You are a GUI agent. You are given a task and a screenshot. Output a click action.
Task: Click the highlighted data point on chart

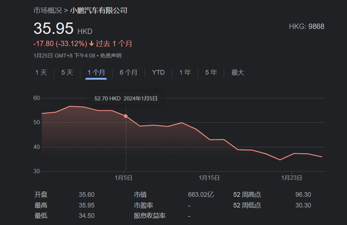pos(126,116)
